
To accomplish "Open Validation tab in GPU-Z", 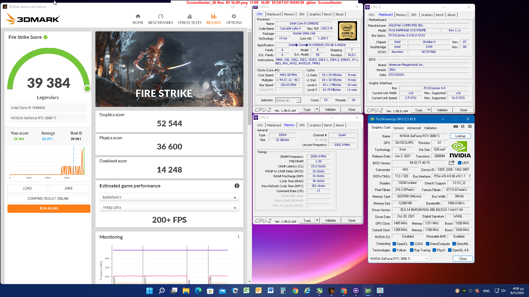I will point(430,128).
